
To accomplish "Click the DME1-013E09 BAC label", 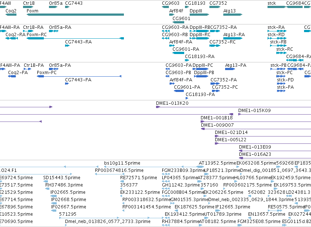I will click(255, 147).
